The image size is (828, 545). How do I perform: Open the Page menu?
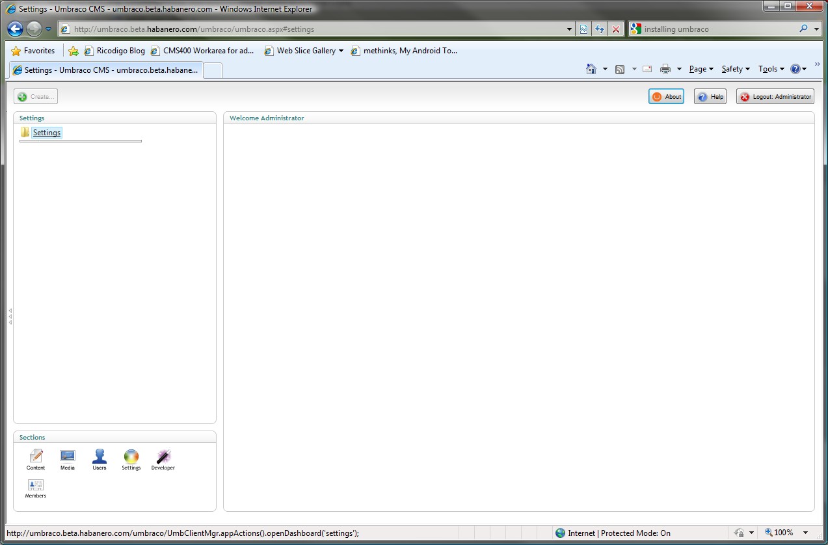[x=701, y=69]
